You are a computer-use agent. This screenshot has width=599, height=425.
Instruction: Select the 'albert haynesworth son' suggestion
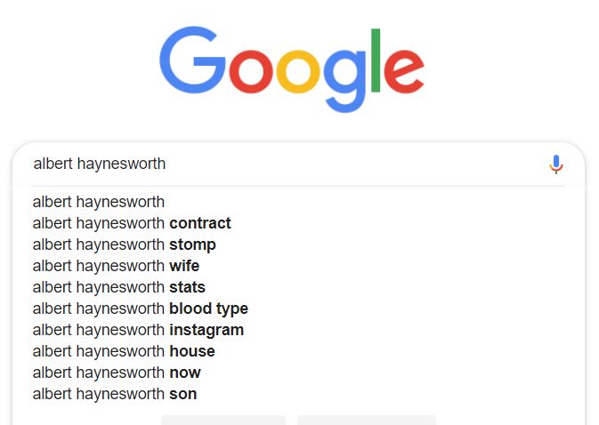pos(115,394)
